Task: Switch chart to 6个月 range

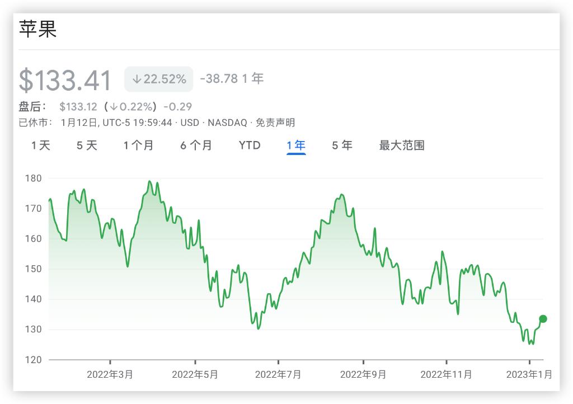Action: (196, 145)
